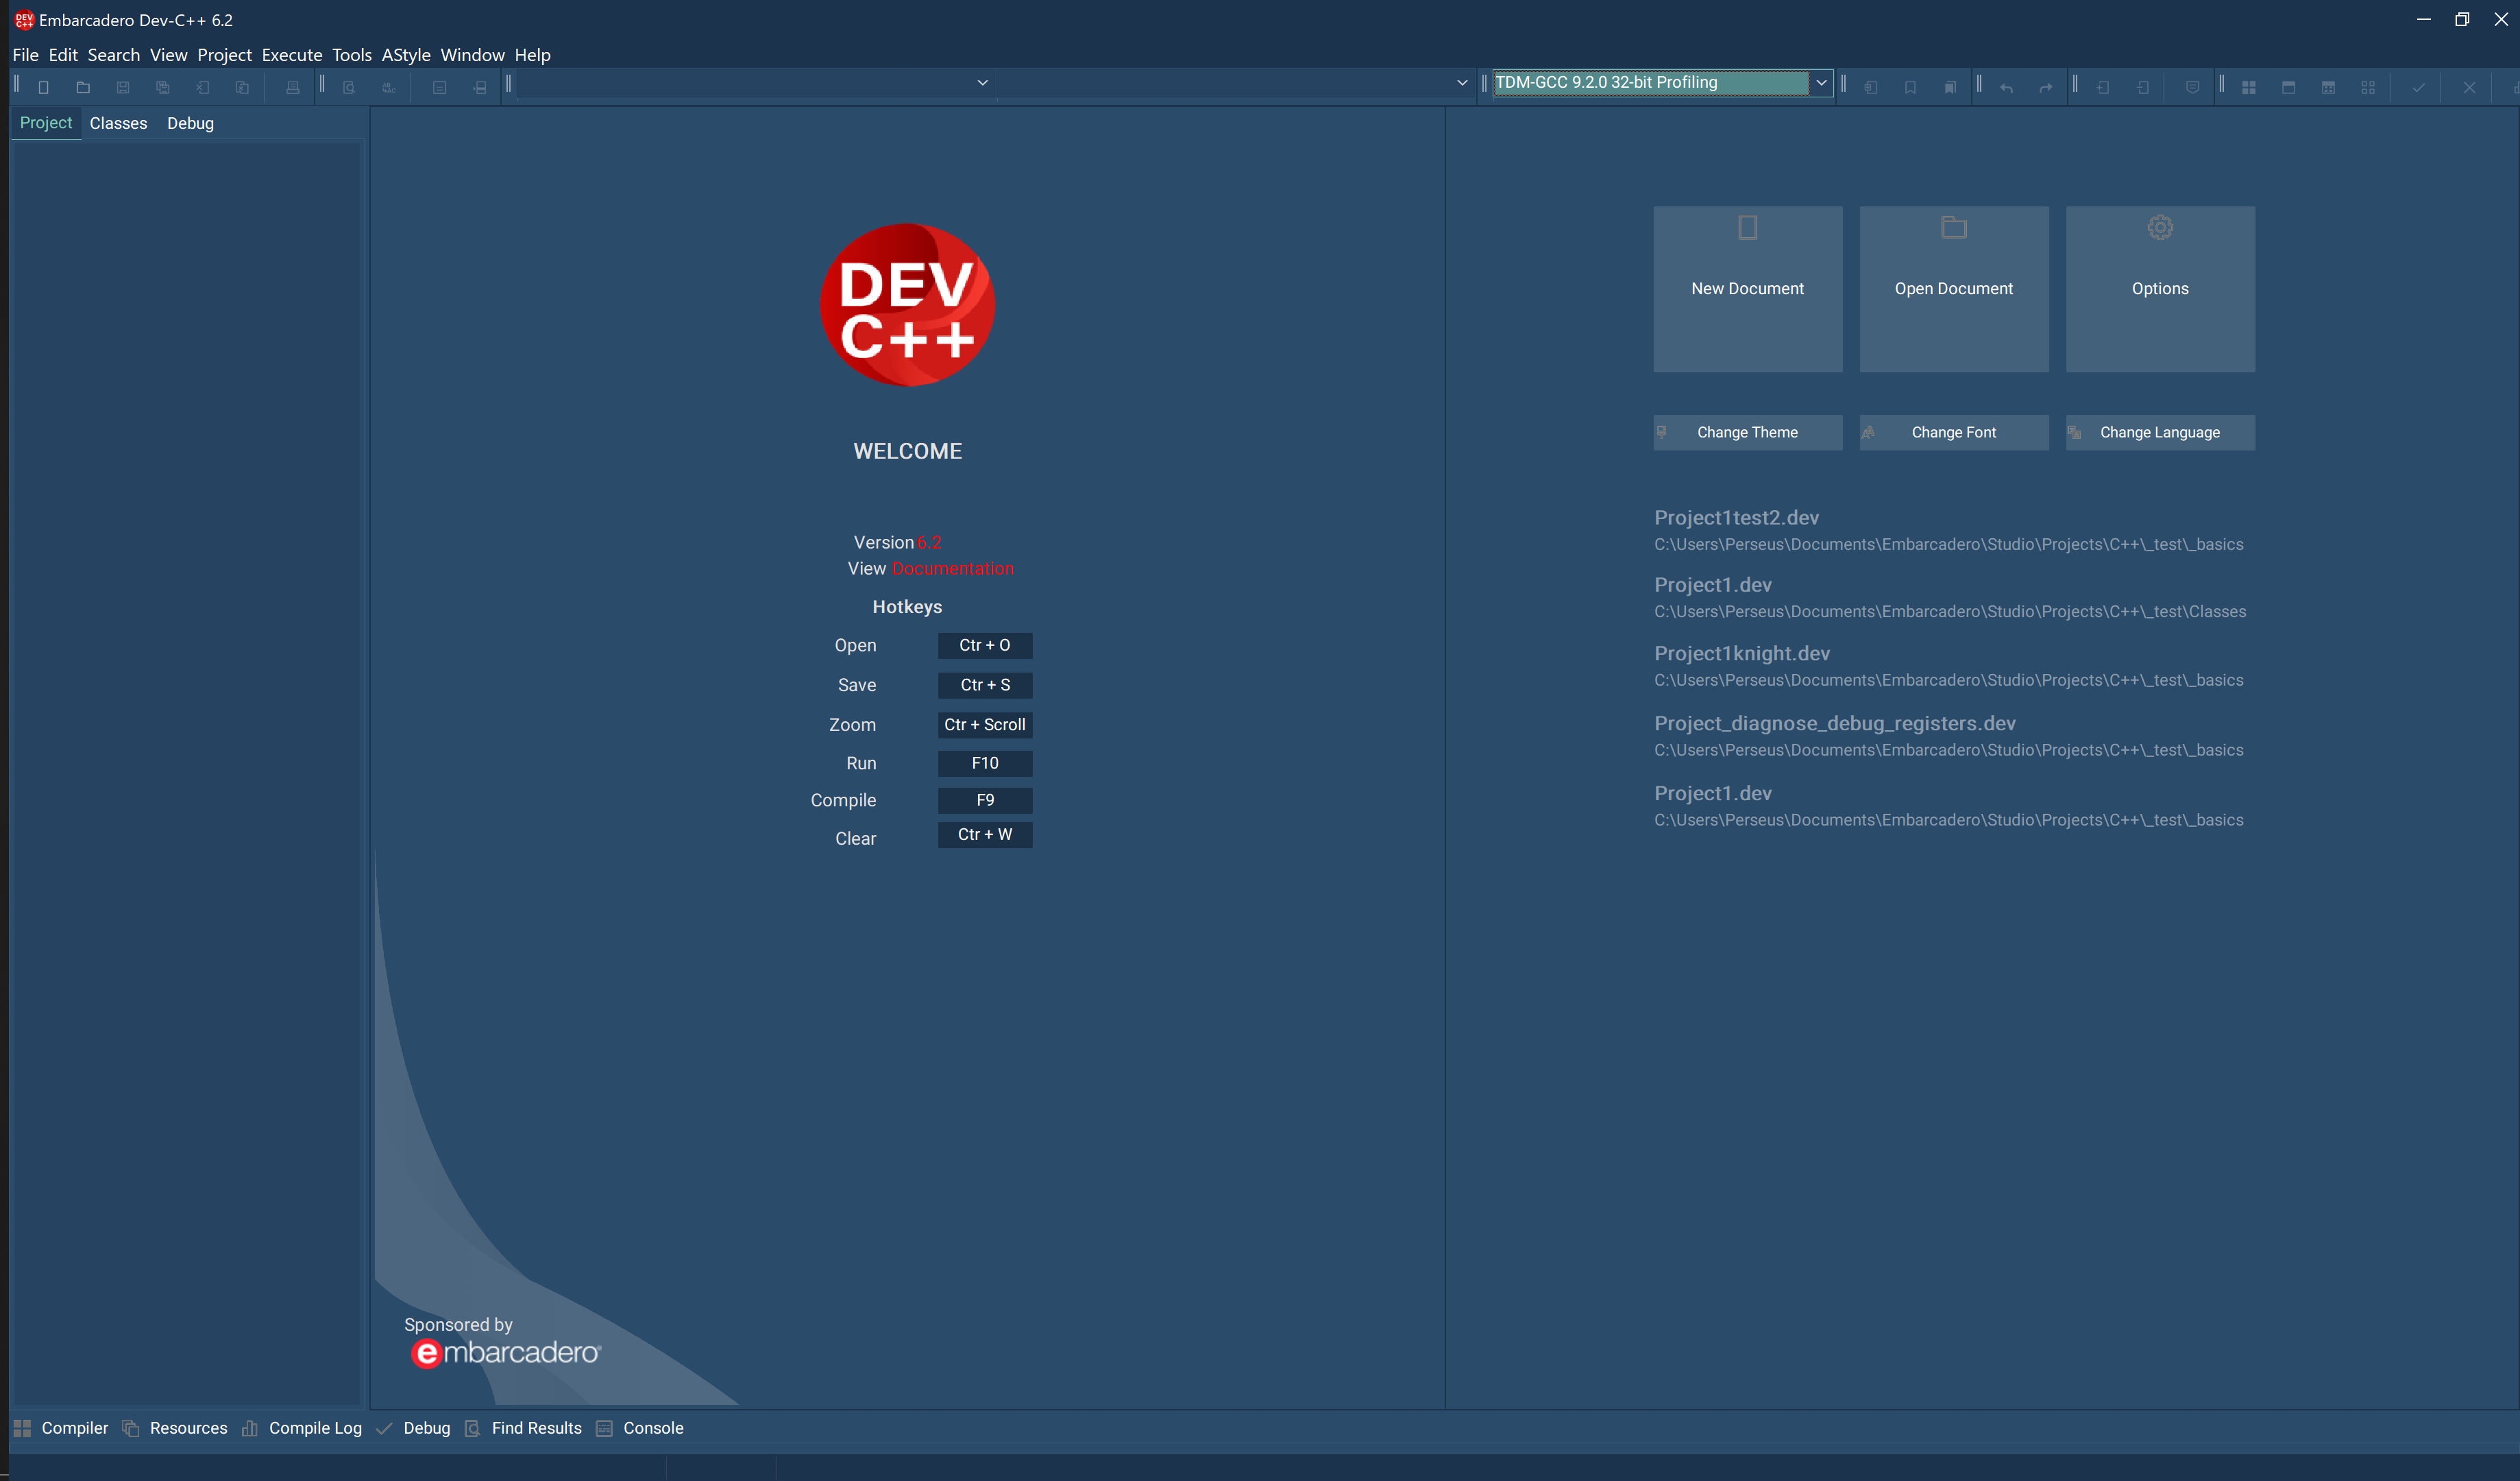2520x1481 pixels.
Task: Click the Open file folder toolbar icon
Action: pos(83,87)
